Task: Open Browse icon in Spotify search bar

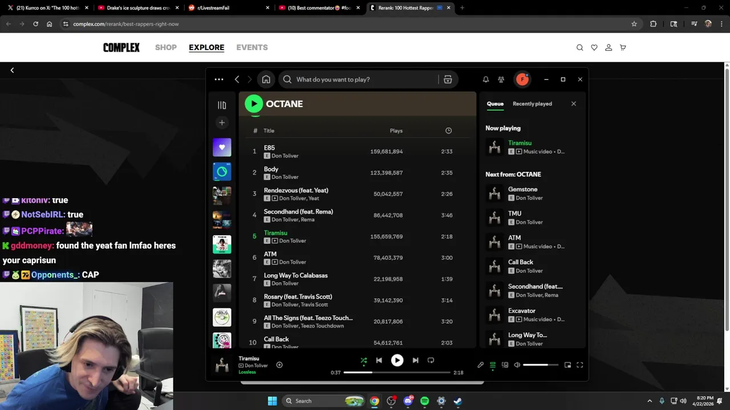Action: pos(448,80)
